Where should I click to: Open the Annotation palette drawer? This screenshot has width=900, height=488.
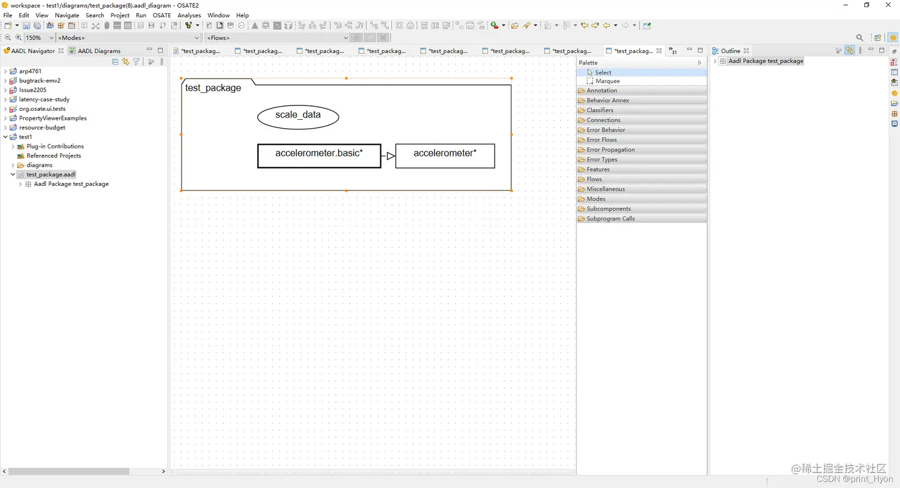pos(642,91)
